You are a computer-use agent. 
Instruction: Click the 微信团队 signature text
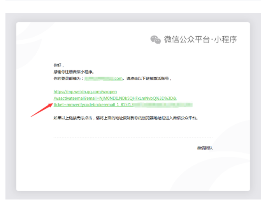[205, 148]
